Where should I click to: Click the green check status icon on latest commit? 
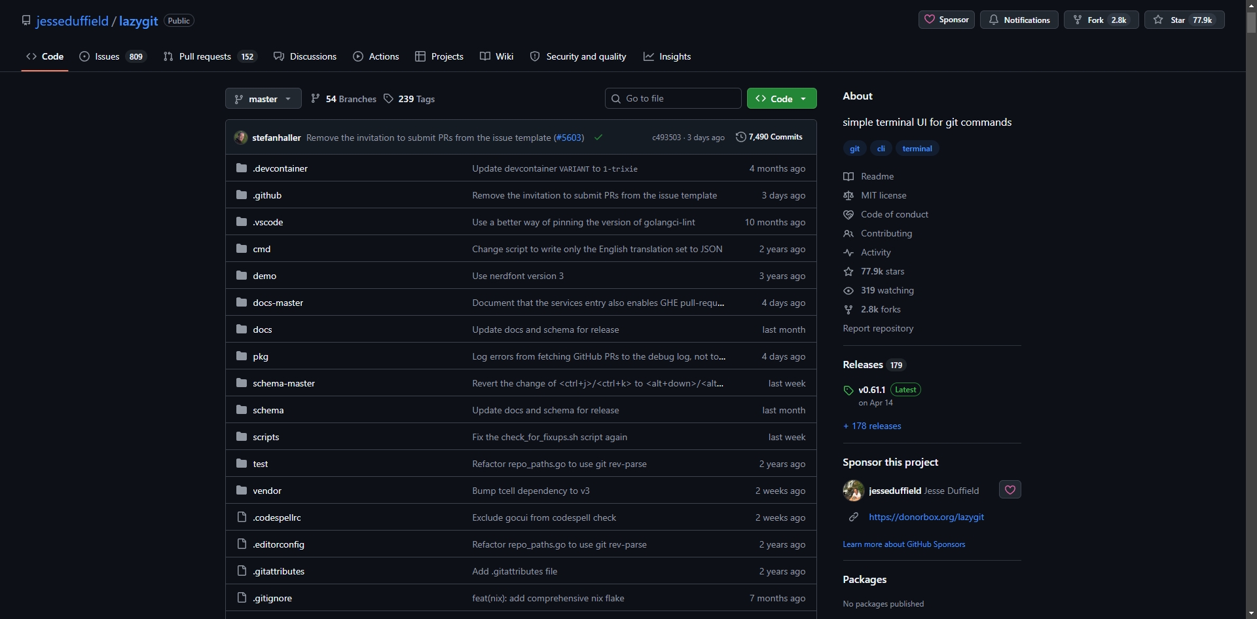(598, 138)
